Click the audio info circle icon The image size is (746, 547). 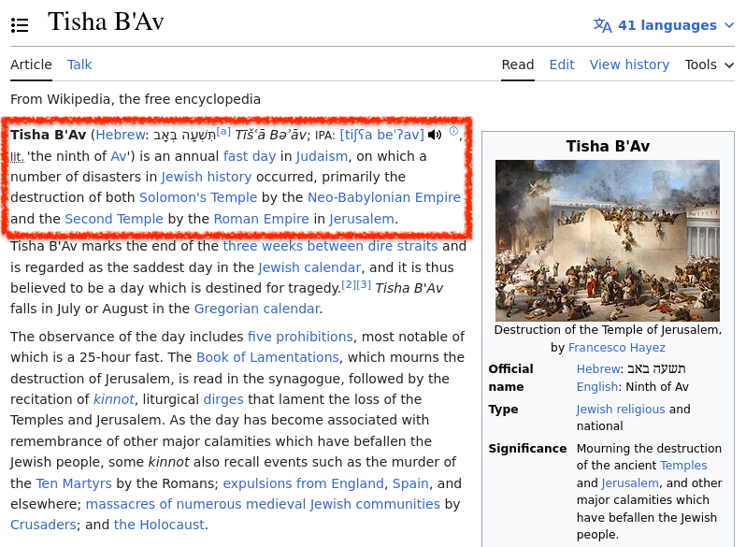(453, 131)
